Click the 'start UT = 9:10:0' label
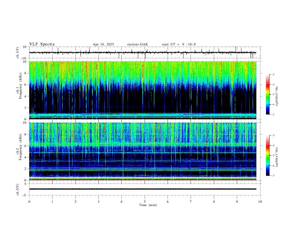This screenshot has height=226, width=293. 179,44
